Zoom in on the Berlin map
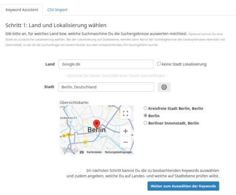The width and height of the screenshot is (236, 195). point(125,131)
